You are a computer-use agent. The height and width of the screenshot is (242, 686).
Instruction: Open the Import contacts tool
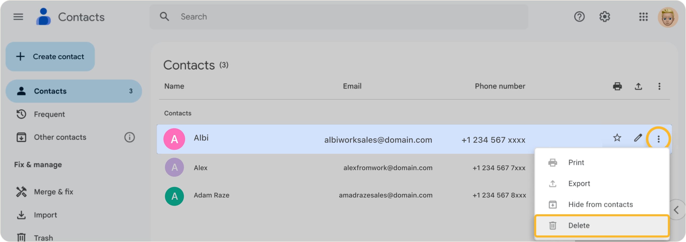[x=45, y=215]
